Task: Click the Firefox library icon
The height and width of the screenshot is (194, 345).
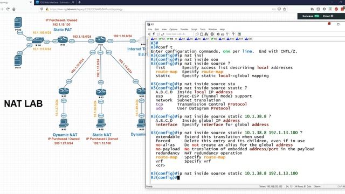Action: click(312, 9)
